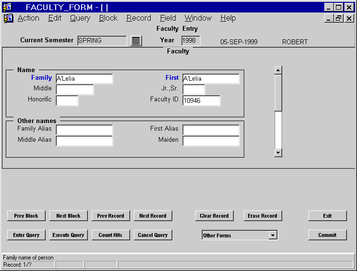Minimize the inner form window
Image resolution: width=357 pixels, height=271 pixels.
(328, 18)
